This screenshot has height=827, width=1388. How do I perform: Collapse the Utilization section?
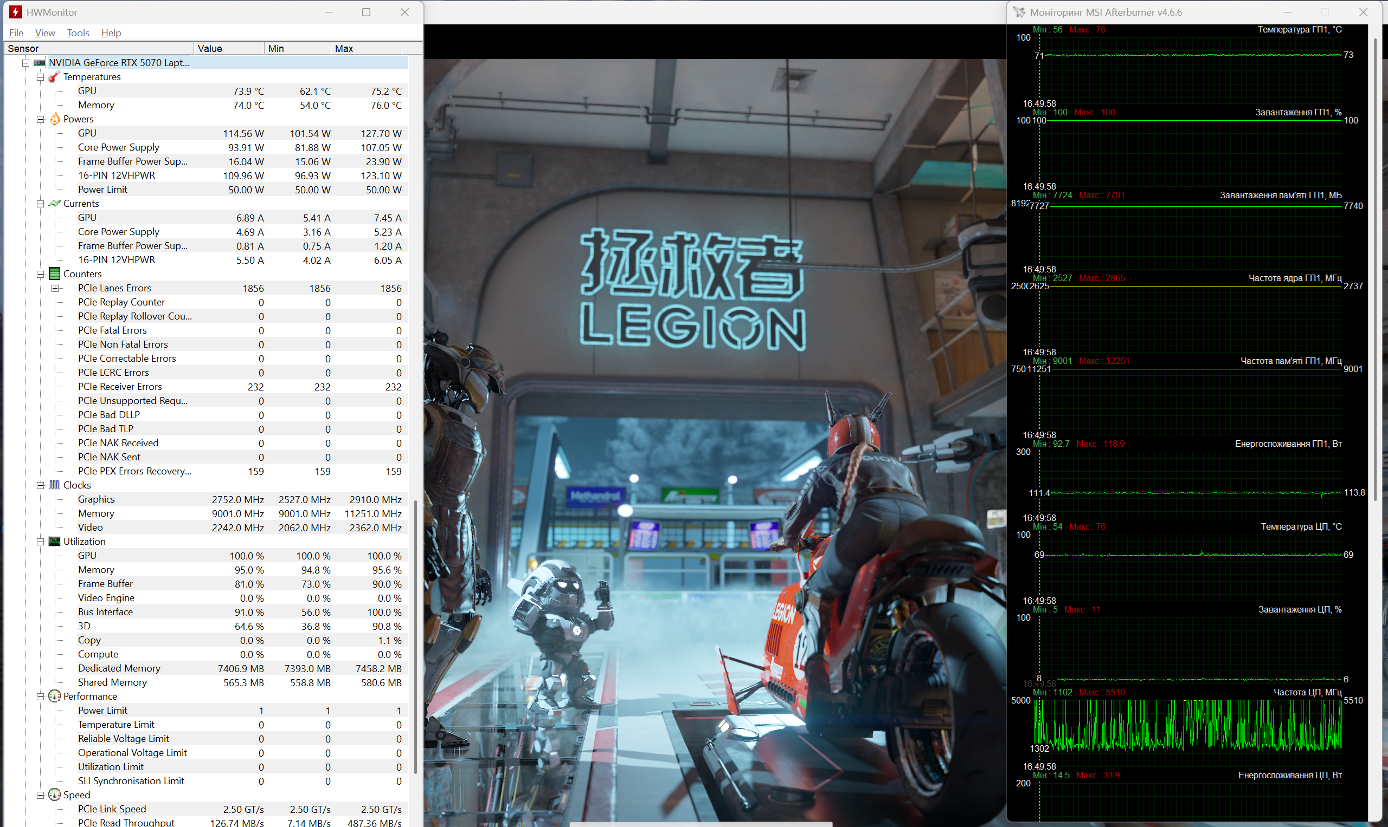coord(40,541)
